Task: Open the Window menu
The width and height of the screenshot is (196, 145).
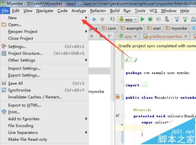Action: [x=169, y=11]
